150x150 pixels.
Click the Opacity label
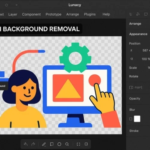(x=135, y=99)
